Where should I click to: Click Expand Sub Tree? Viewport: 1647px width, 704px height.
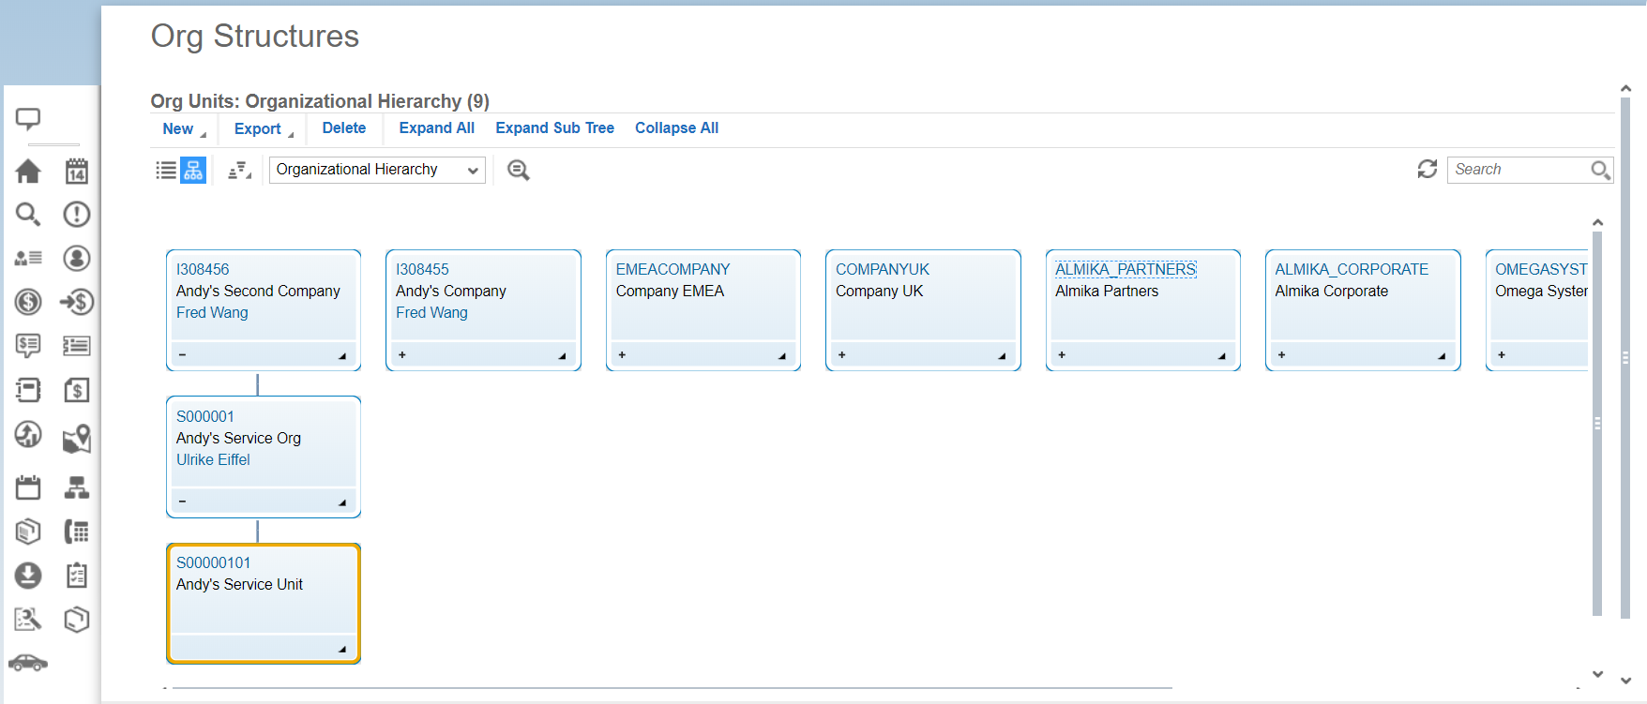(x=555, y=128)
